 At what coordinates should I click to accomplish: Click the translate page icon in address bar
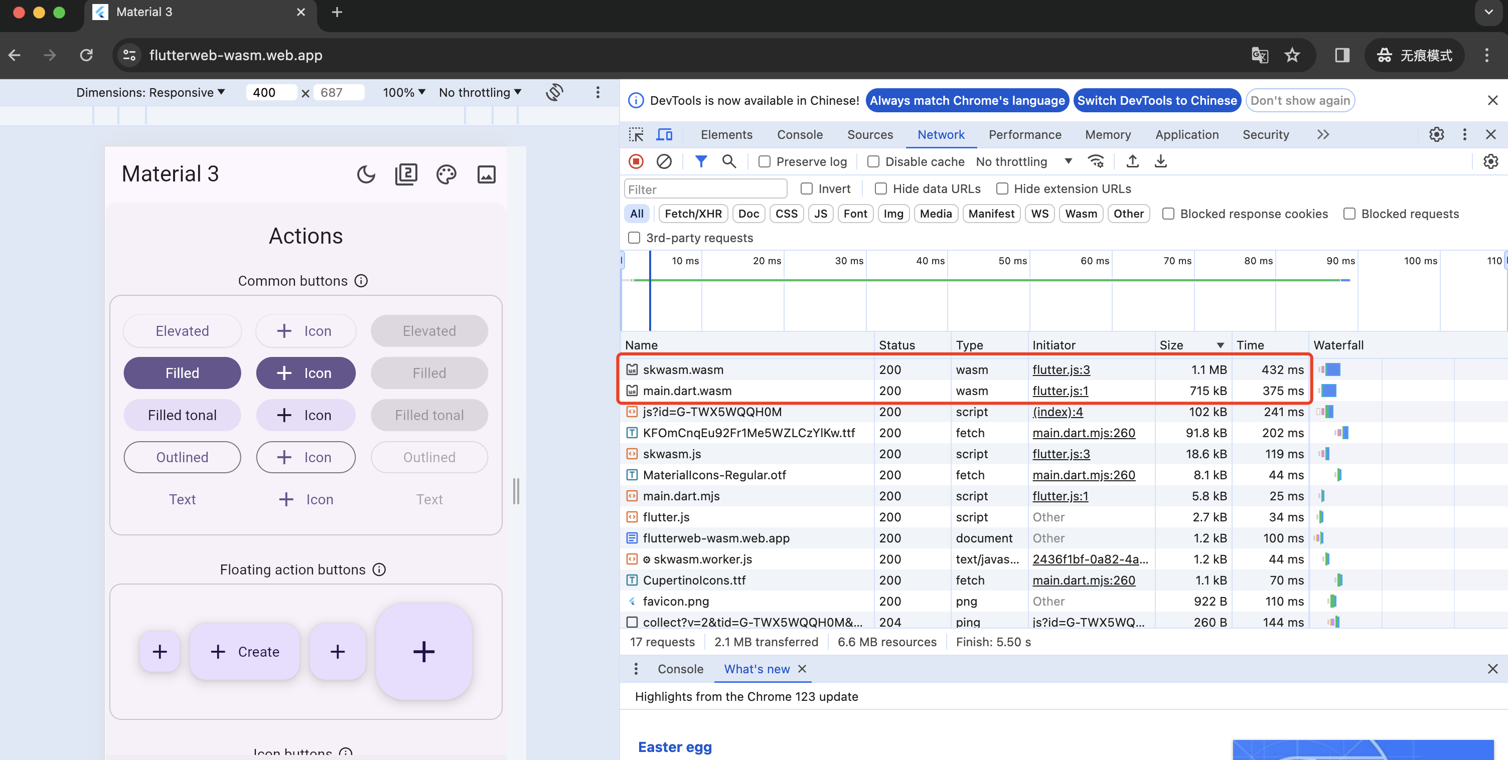click(1259, 55)
